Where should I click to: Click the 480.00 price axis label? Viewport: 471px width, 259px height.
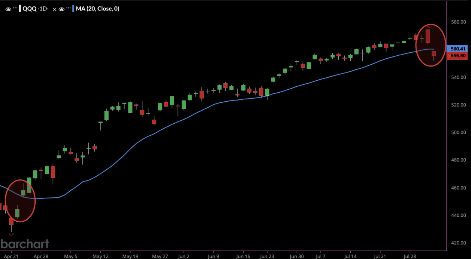[458, 160]
